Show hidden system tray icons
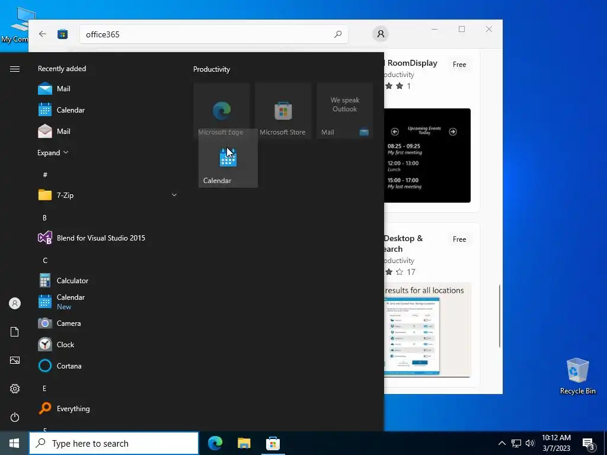Screen dimensions: 607x455 point(501,443)
